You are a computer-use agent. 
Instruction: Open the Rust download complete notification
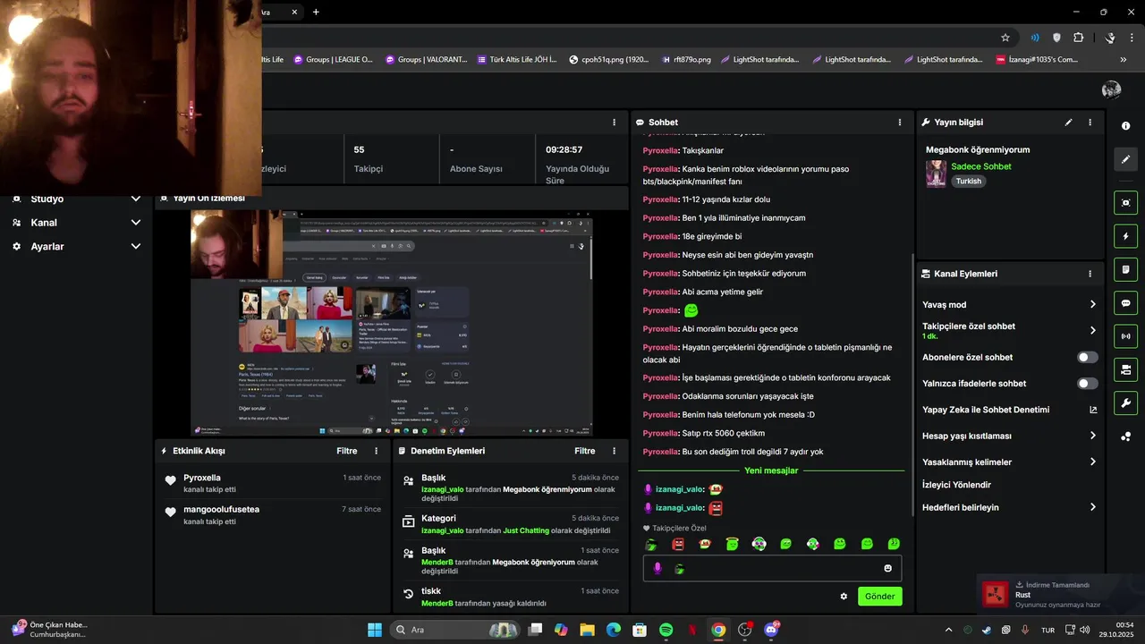(1060, 594)
